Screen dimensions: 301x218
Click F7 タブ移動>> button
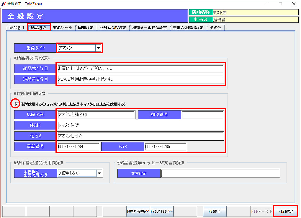click(x=162, y=212)
